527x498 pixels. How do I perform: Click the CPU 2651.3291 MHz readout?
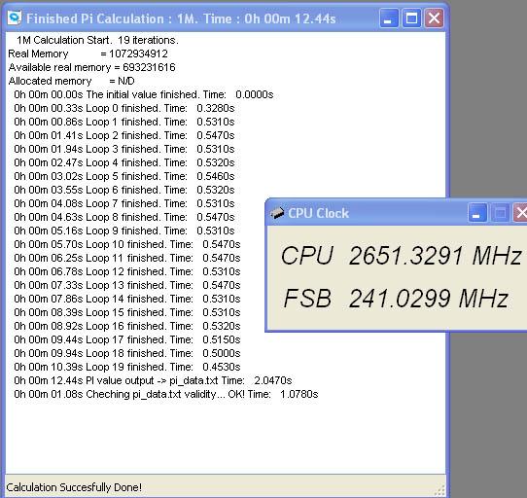[x=402, y=256]
